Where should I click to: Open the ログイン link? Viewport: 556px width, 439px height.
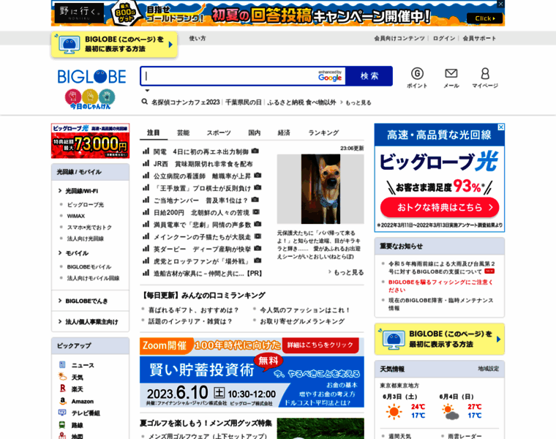tap(443, 38)
